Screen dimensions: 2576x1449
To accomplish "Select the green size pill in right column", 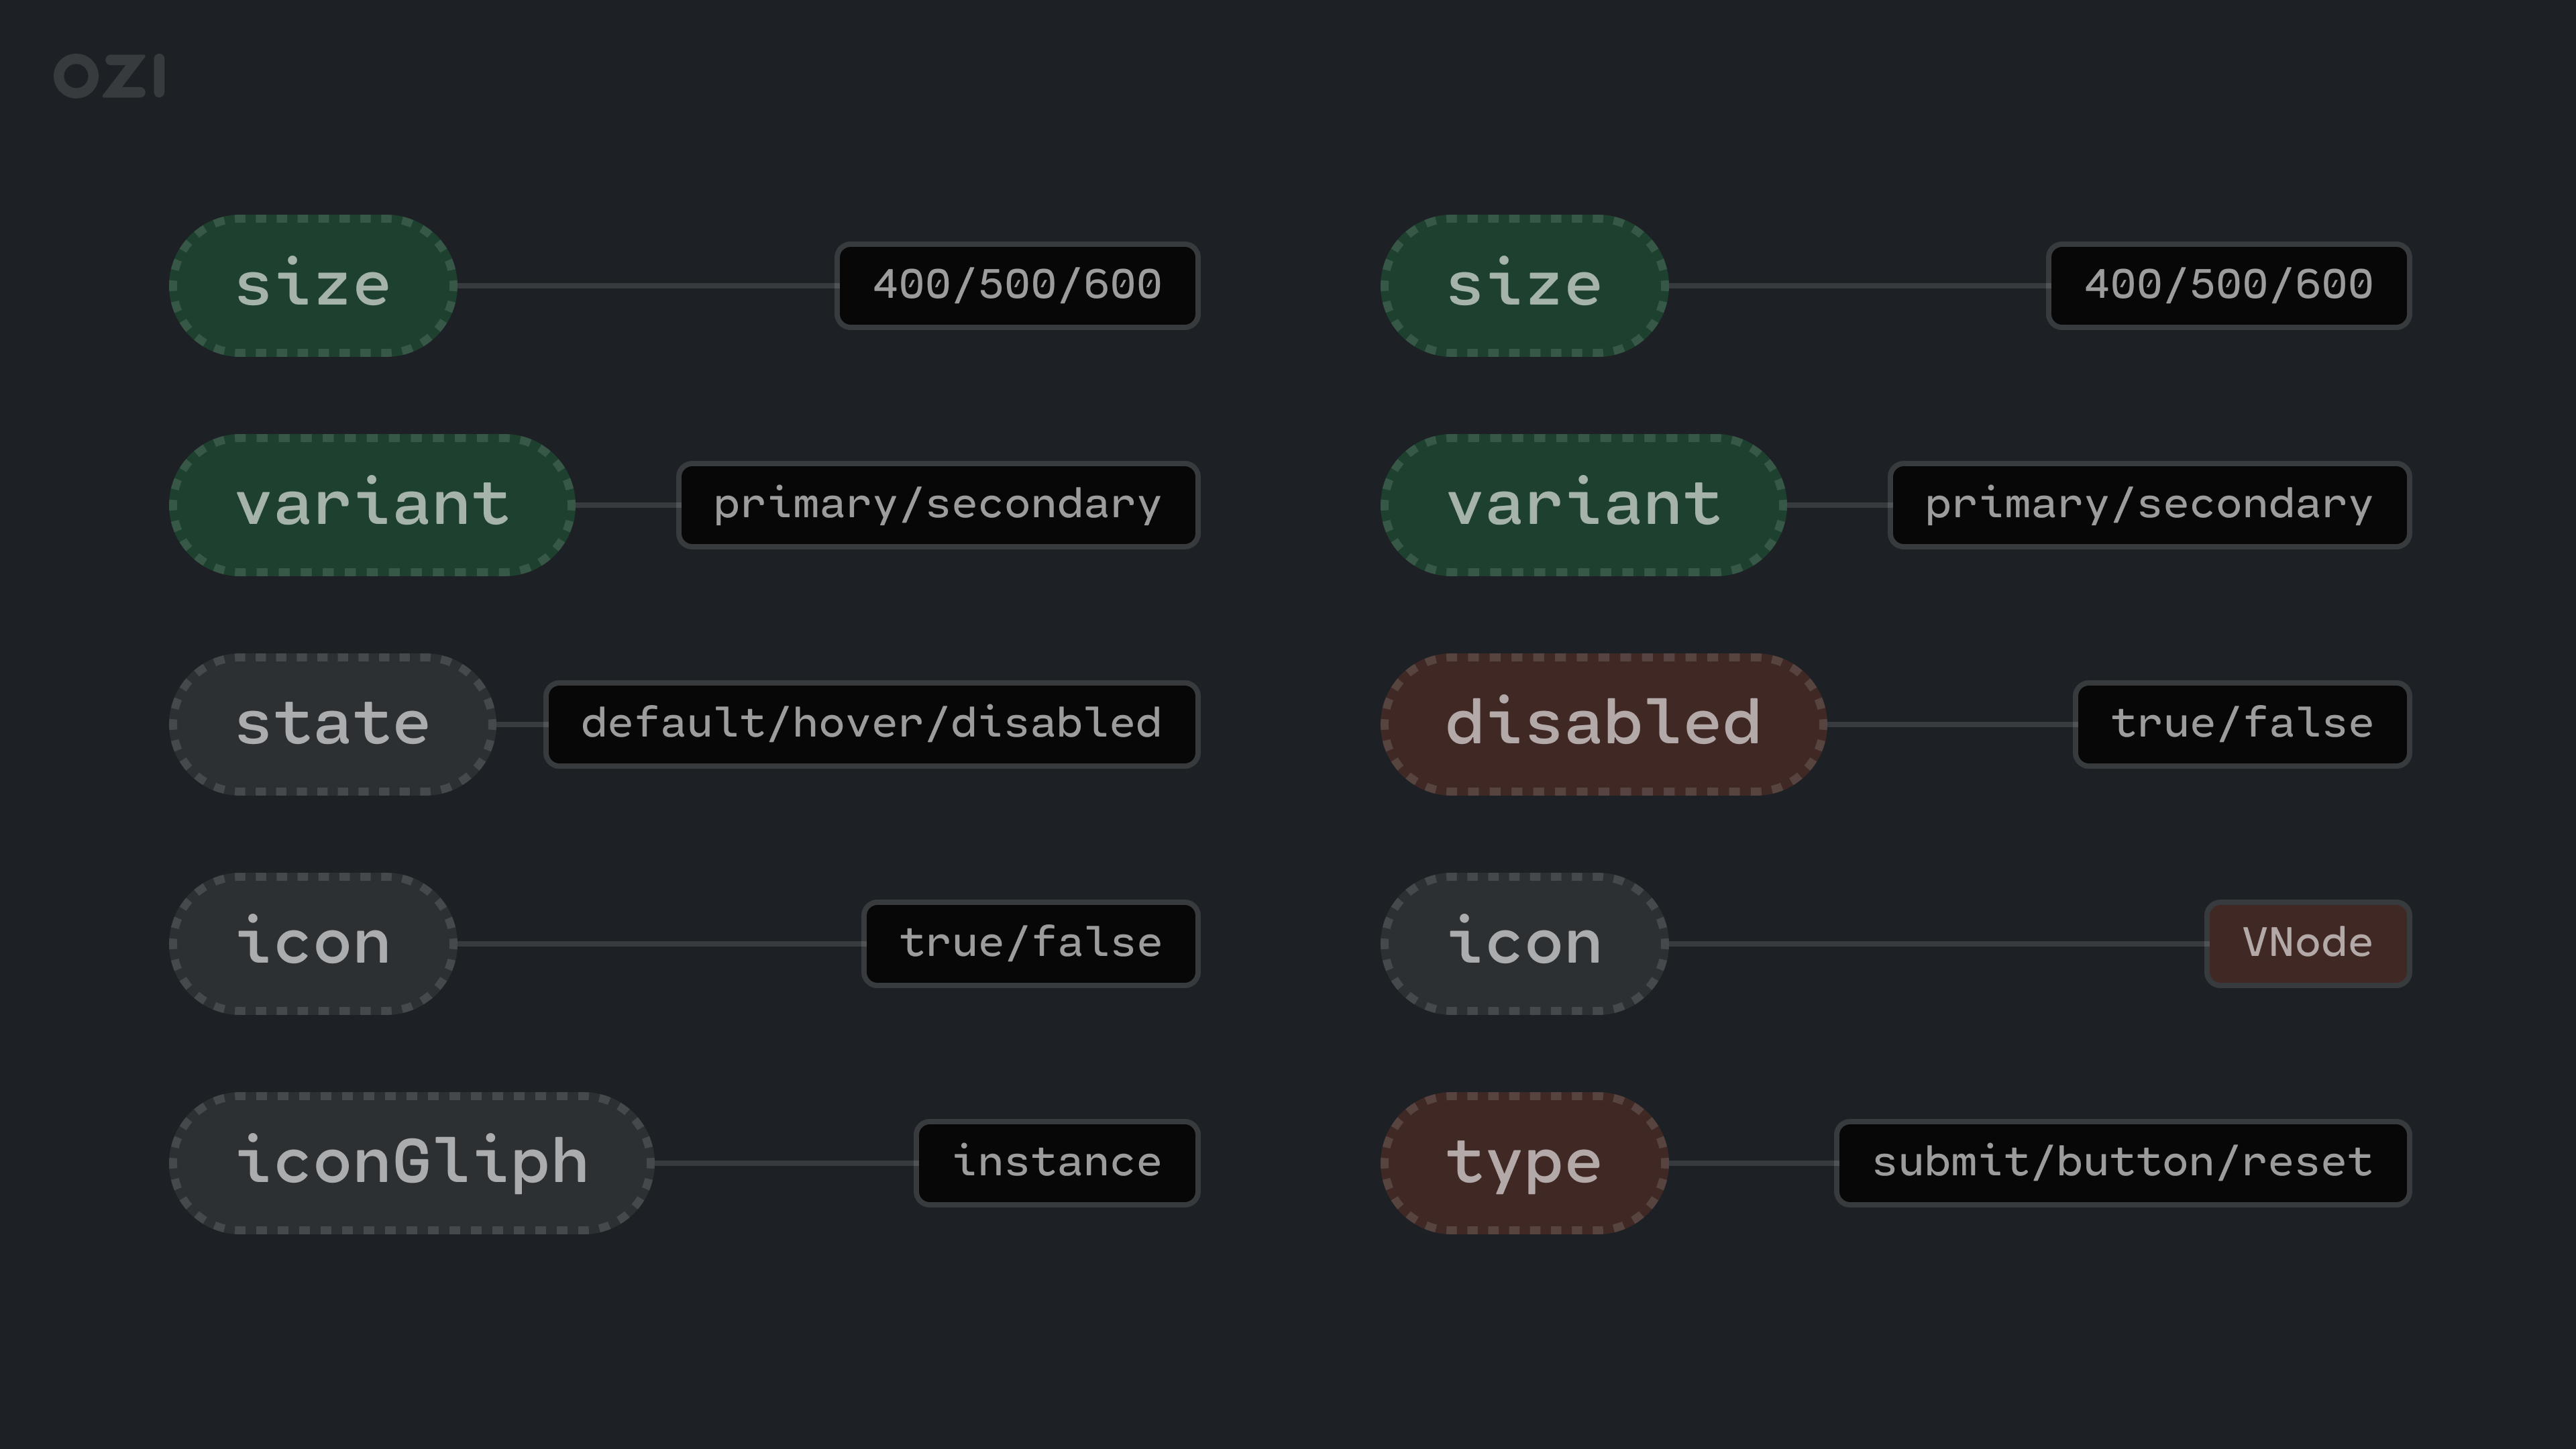I will point(1524,285).
